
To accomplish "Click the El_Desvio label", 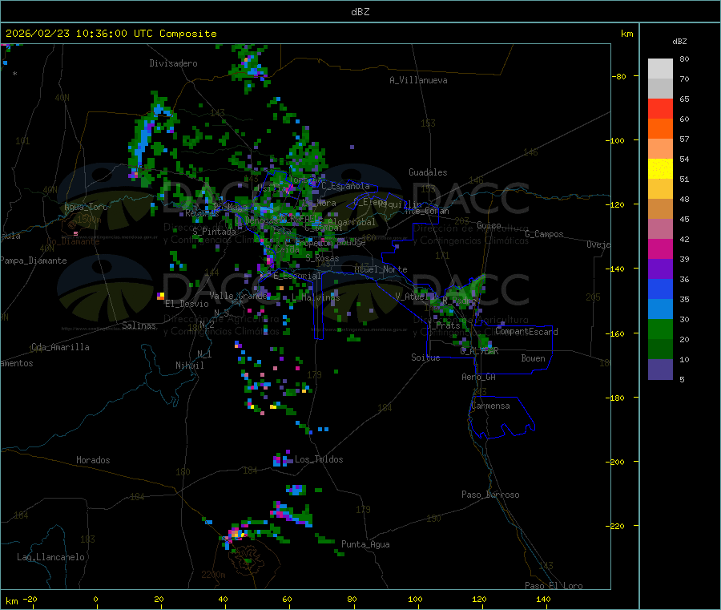I will (x=187, y=304).
